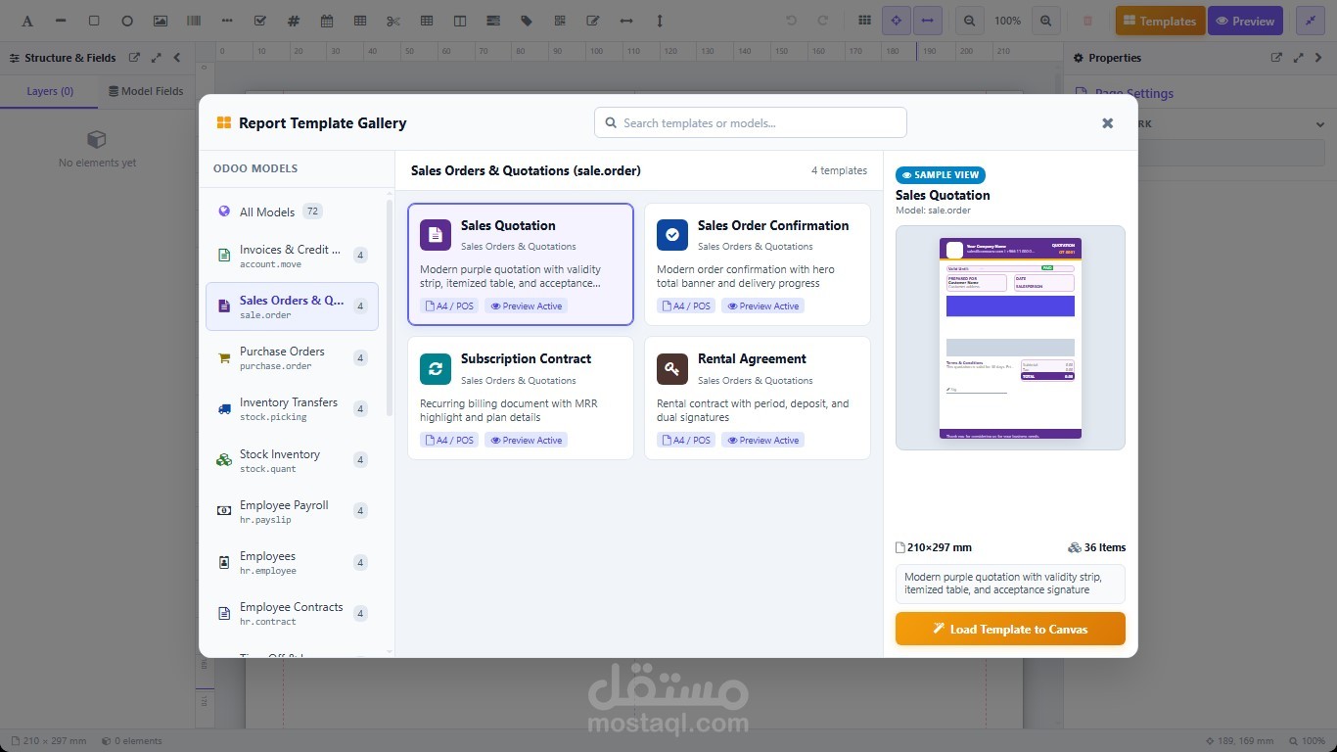This screenshot has height=752, width=1337.
Task: Click the orange Templates button
Action: tap(1160, 21)
